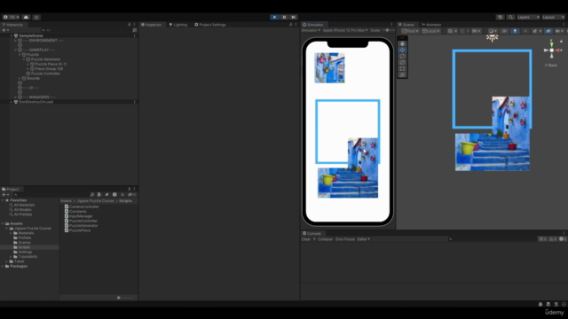Click the Console Clear button

(x=306, y=239)
